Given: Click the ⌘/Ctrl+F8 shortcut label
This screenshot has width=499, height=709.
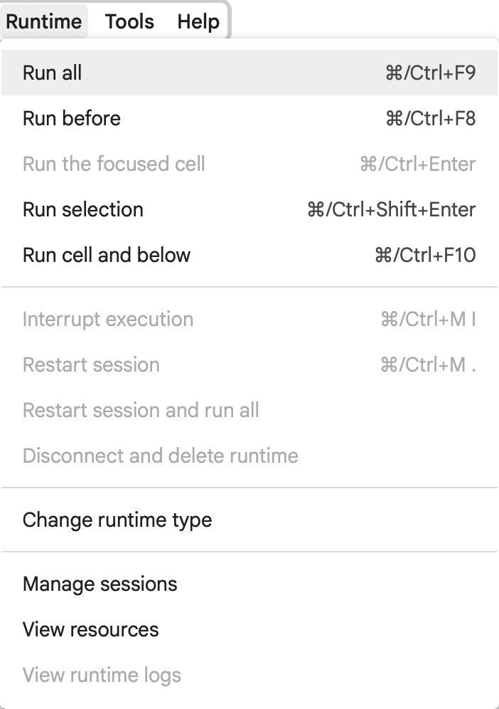Looking at the screenshot, I should pyautogui.click(x=430, y=118).
